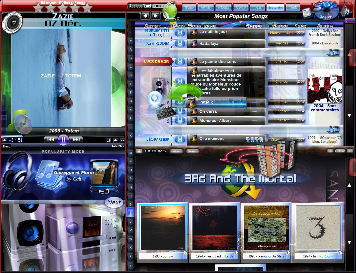This screenshot has height=273, width=356.
Task: Set star rating for C le moment
Action: tap(254, 139)
